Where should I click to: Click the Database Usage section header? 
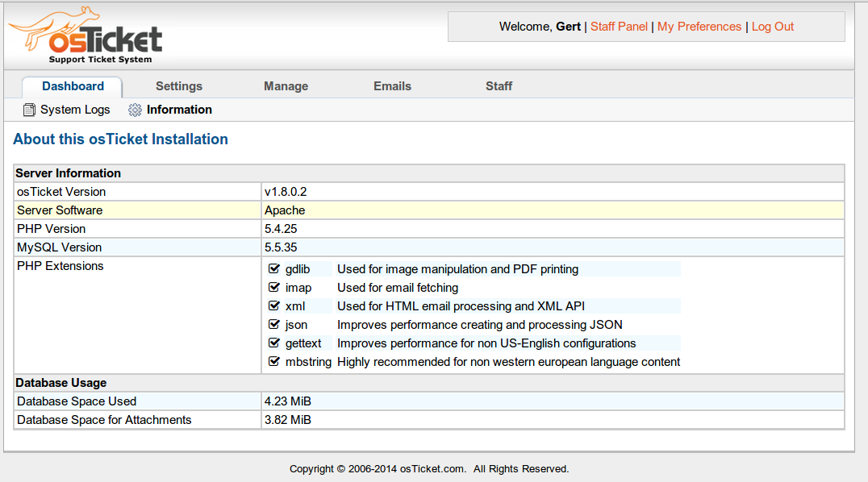[x=61, y=383]
